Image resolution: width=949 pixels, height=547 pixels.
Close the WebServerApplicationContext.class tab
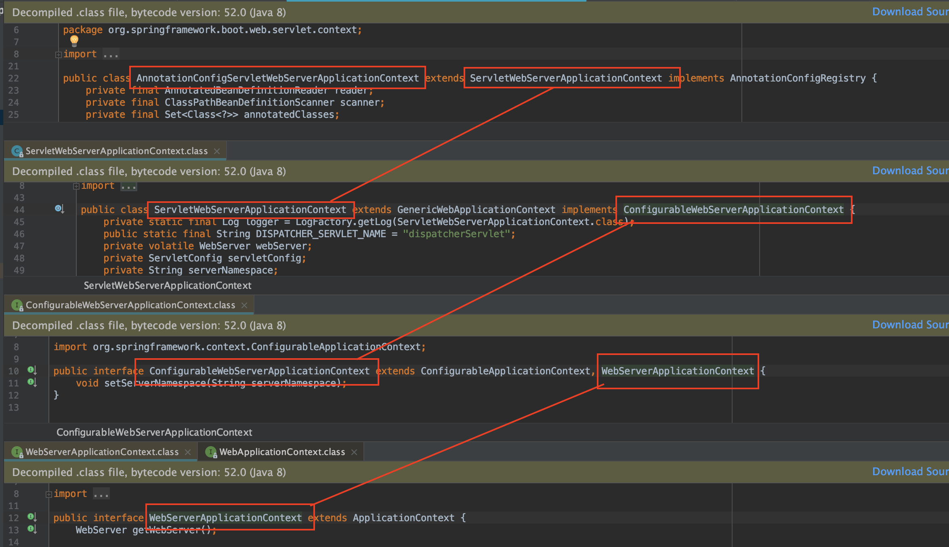(x=188, y=452)
